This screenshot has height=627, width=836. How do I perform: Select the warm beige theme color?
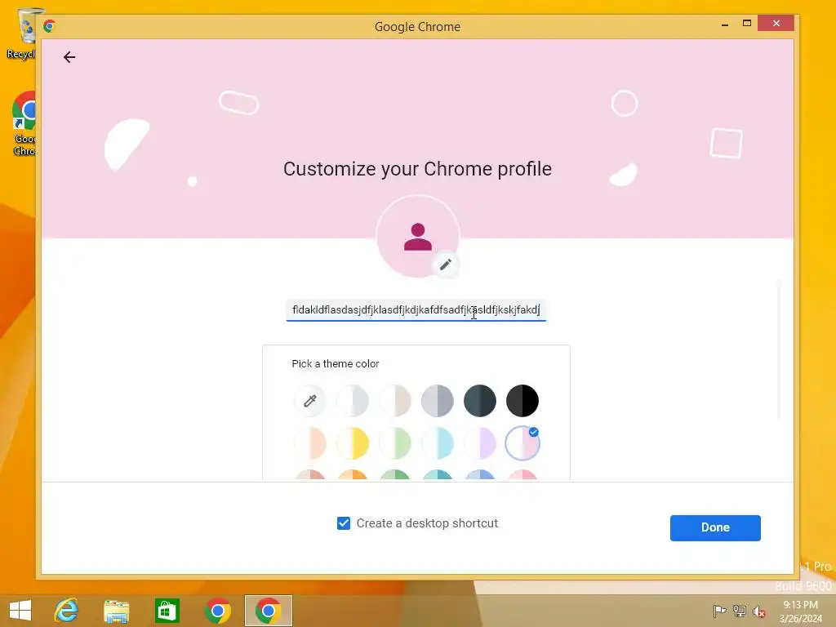click(395, 400)
